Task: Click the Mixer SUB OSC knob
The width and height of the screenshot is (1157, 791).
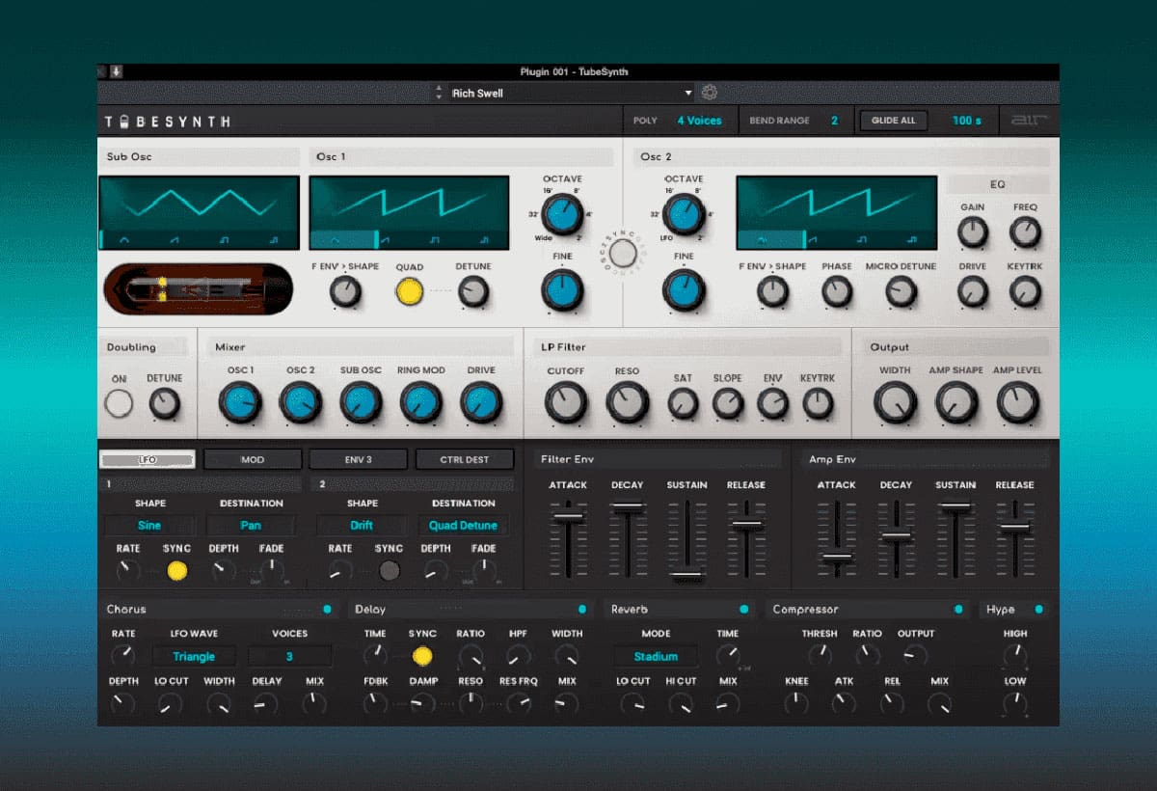Action: pos(362,402)
